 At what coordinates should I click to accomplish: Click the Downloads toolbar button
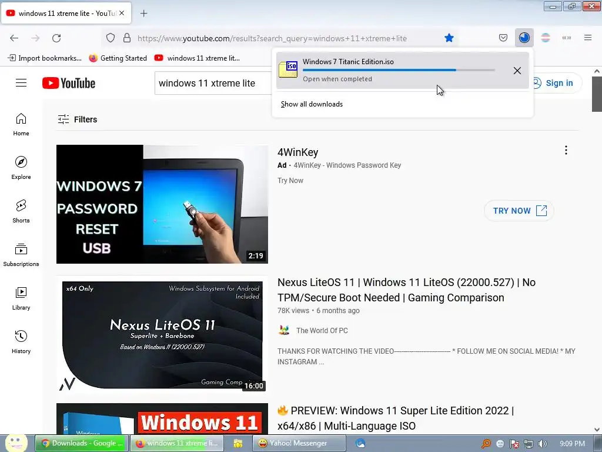[524, 38]
